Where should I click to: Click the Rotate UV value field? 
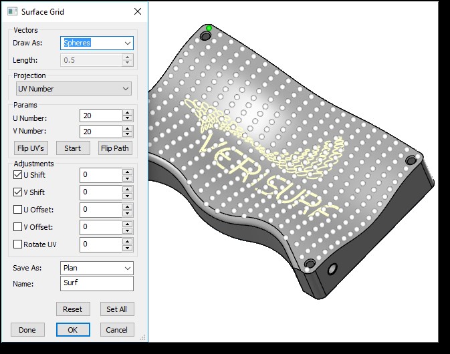(x=101, y=244)
